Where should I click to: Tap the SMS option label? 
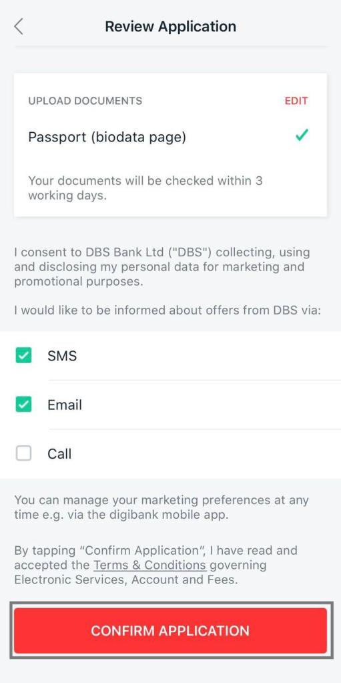62,356
